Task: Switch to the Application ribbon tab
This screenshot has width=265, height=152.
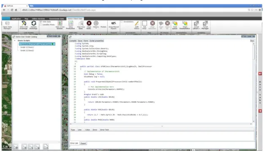Action: pos(16,19)
